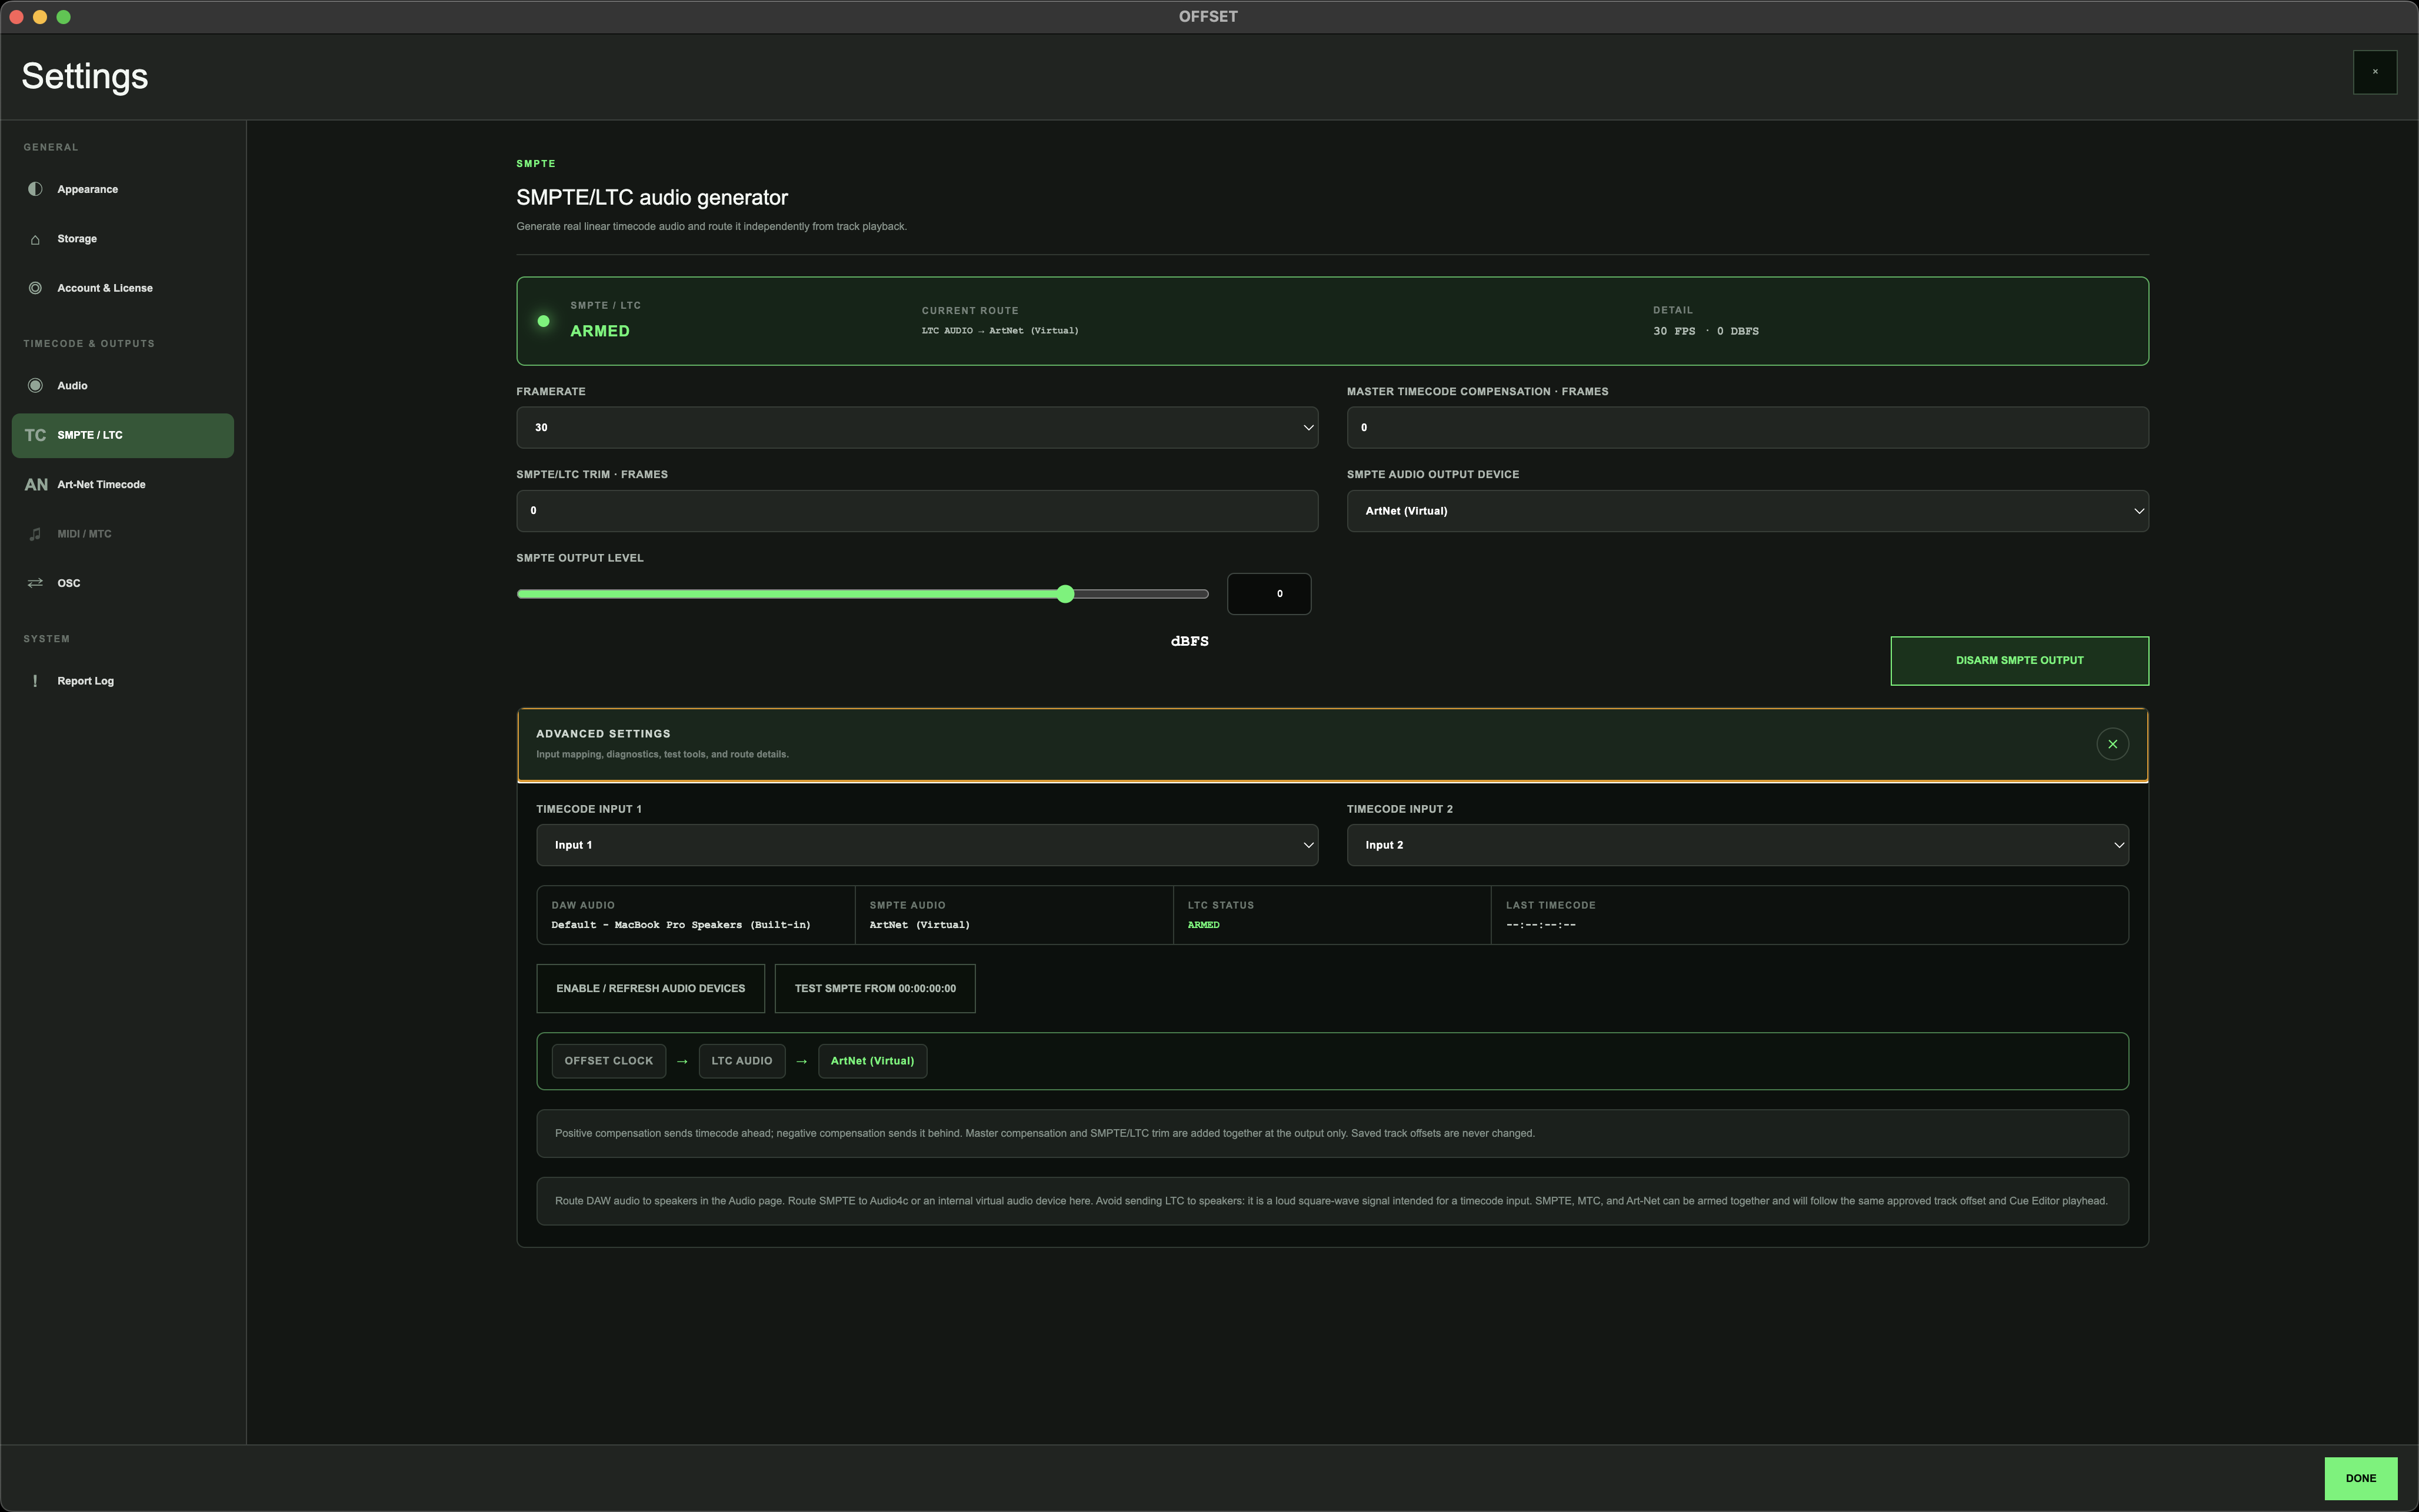Click the OSC arrows icon

click(35, 583)
